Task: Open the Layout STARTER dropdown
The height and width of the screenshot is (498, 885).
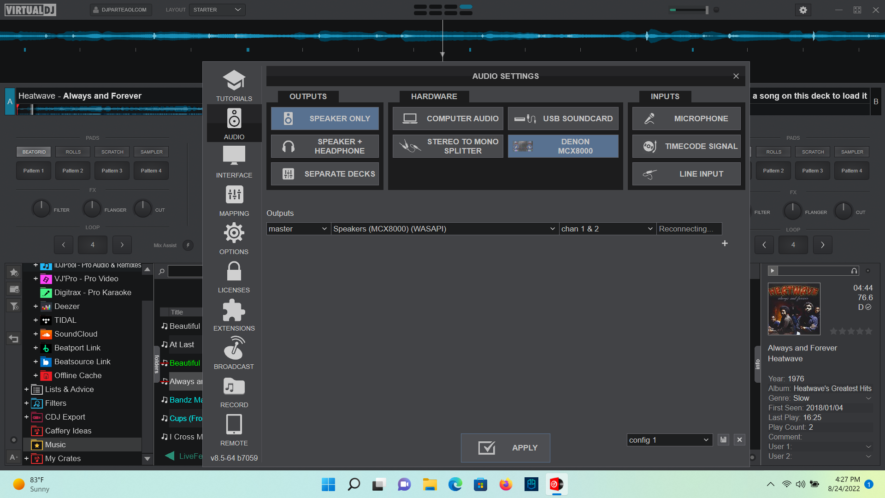Action: pos(217,10)
